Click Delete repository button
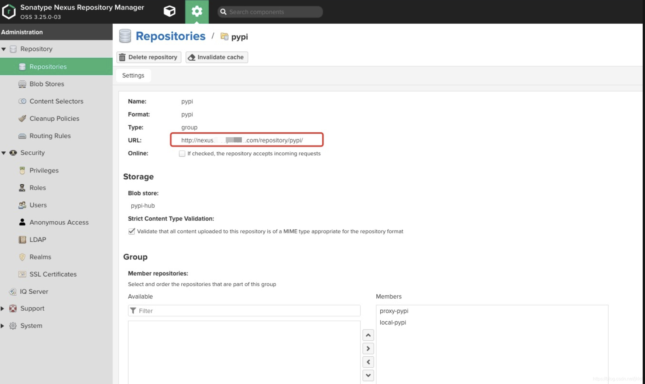645x384 pixels. coord(149,57)
